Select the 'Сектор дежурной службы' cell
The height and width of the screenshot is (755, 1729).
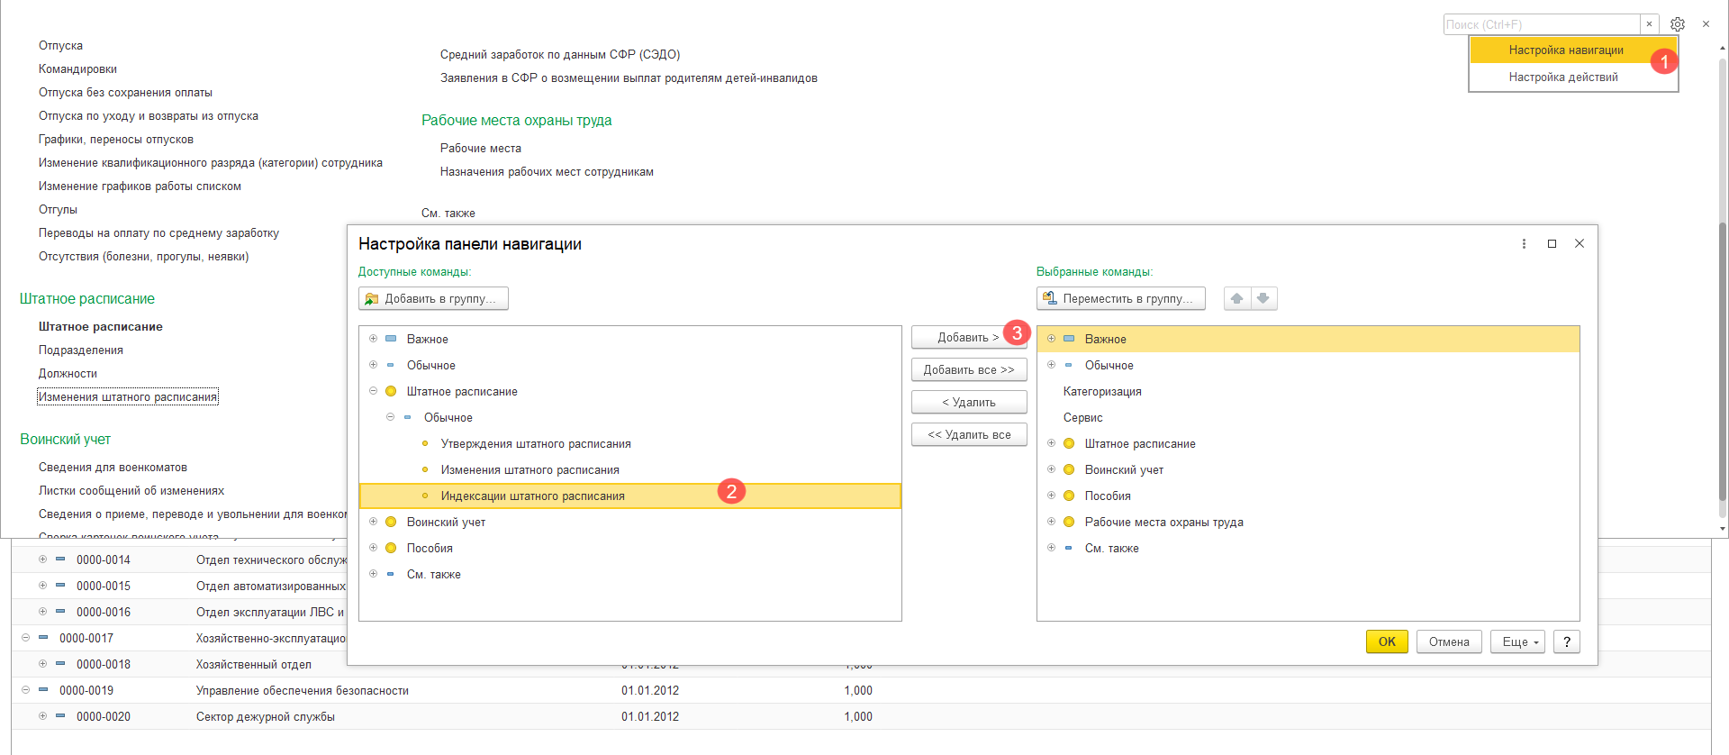coord(266,717)
